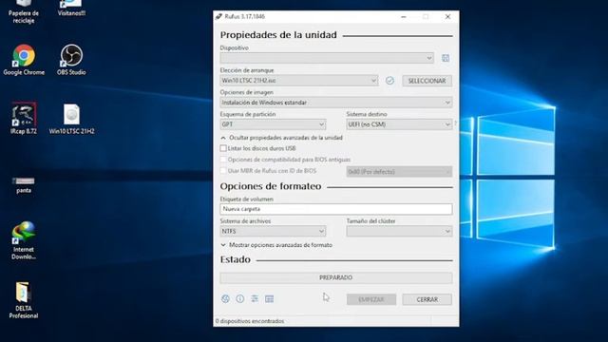Collapse Ocultar propiedades avanzadas de la unidad
The height and width of the screenshot is (342, 608).
[x=281, y=138]
